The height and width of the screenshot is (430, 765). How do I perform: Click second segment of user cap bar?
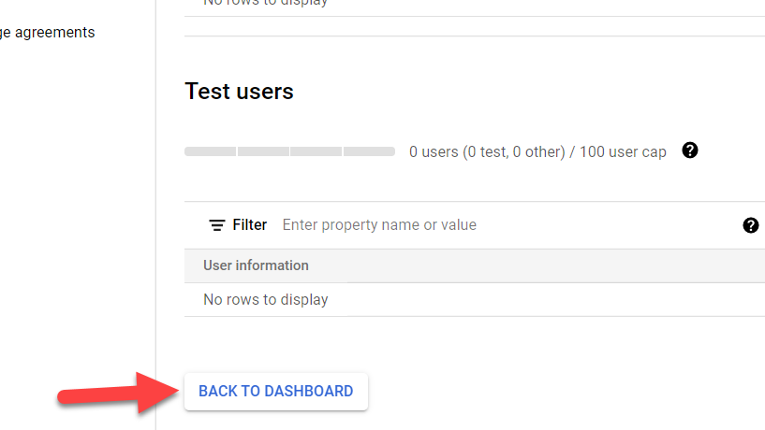(x=263, y=151)
